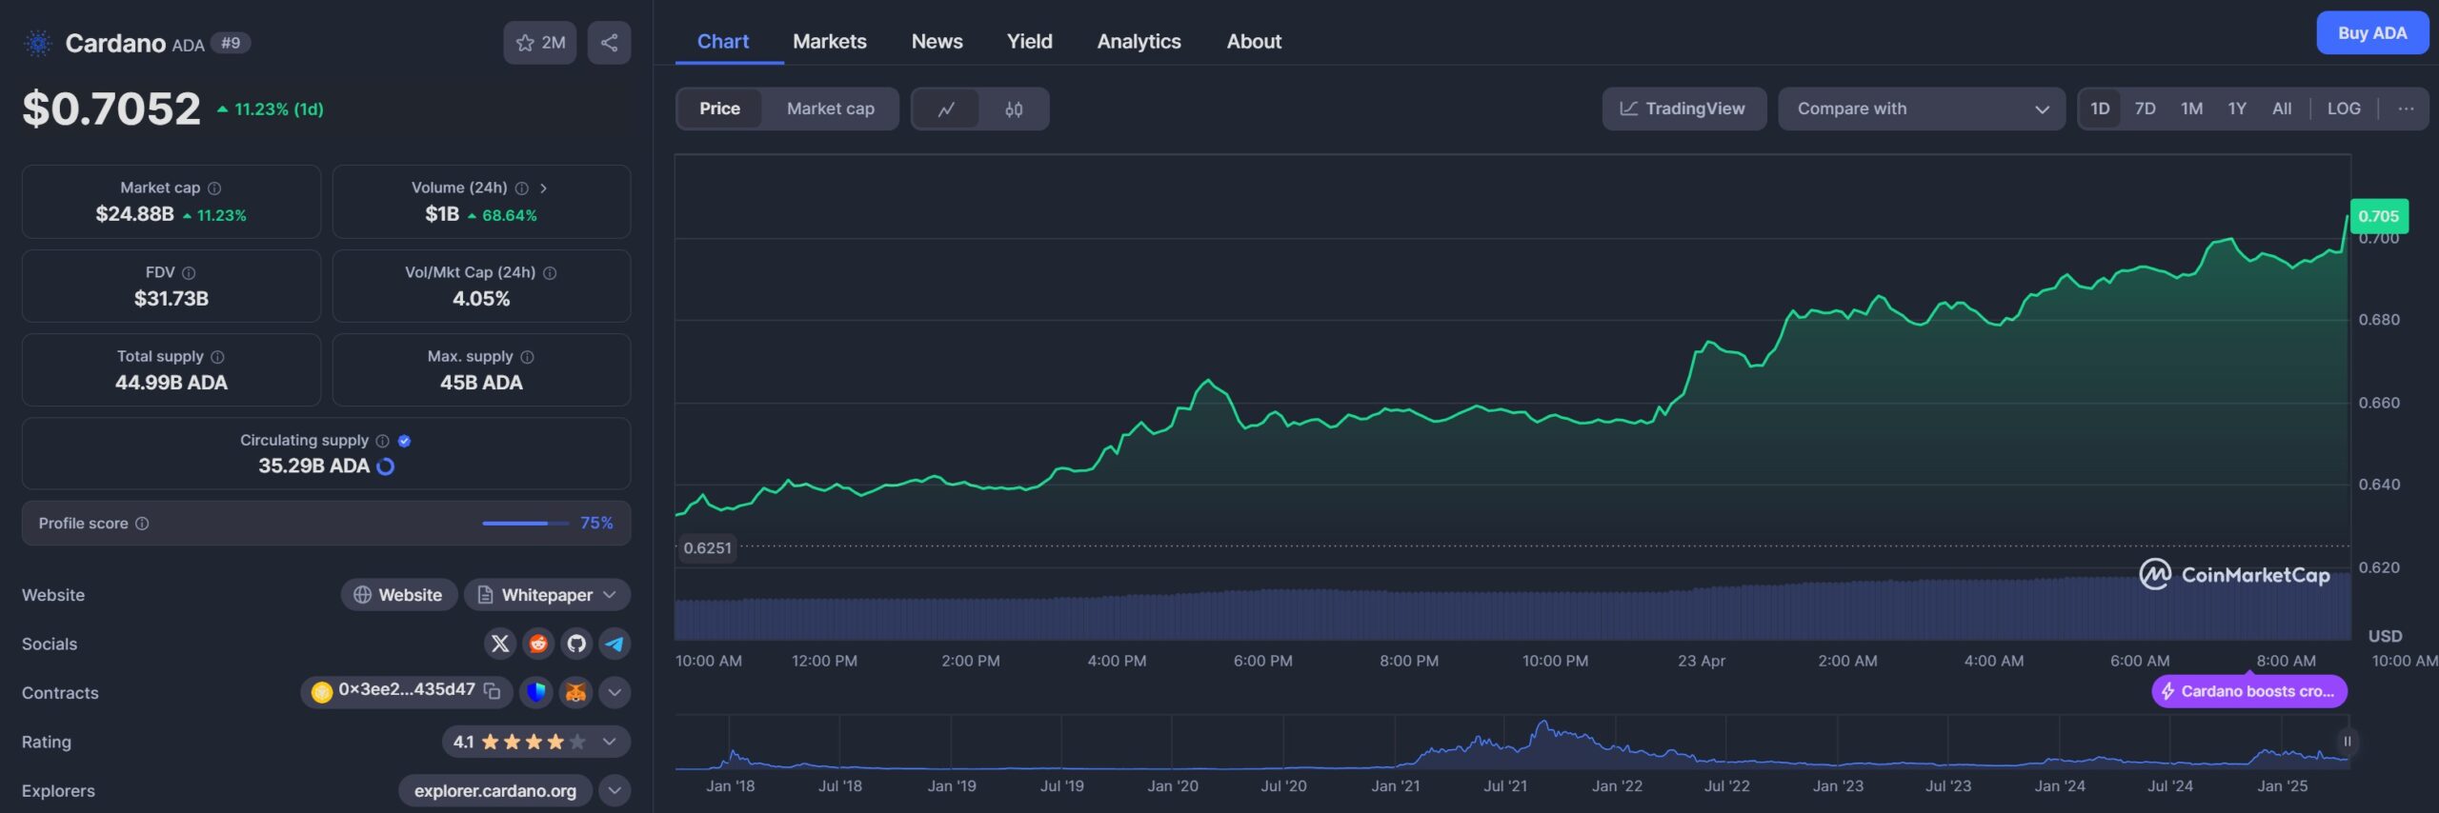Click contract address 0x3ee2...435d47

pos(407,690)
